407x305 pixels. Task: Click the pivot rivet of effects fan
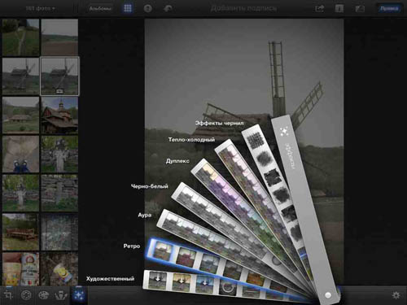pyautogui.click(x=328, y=294)
